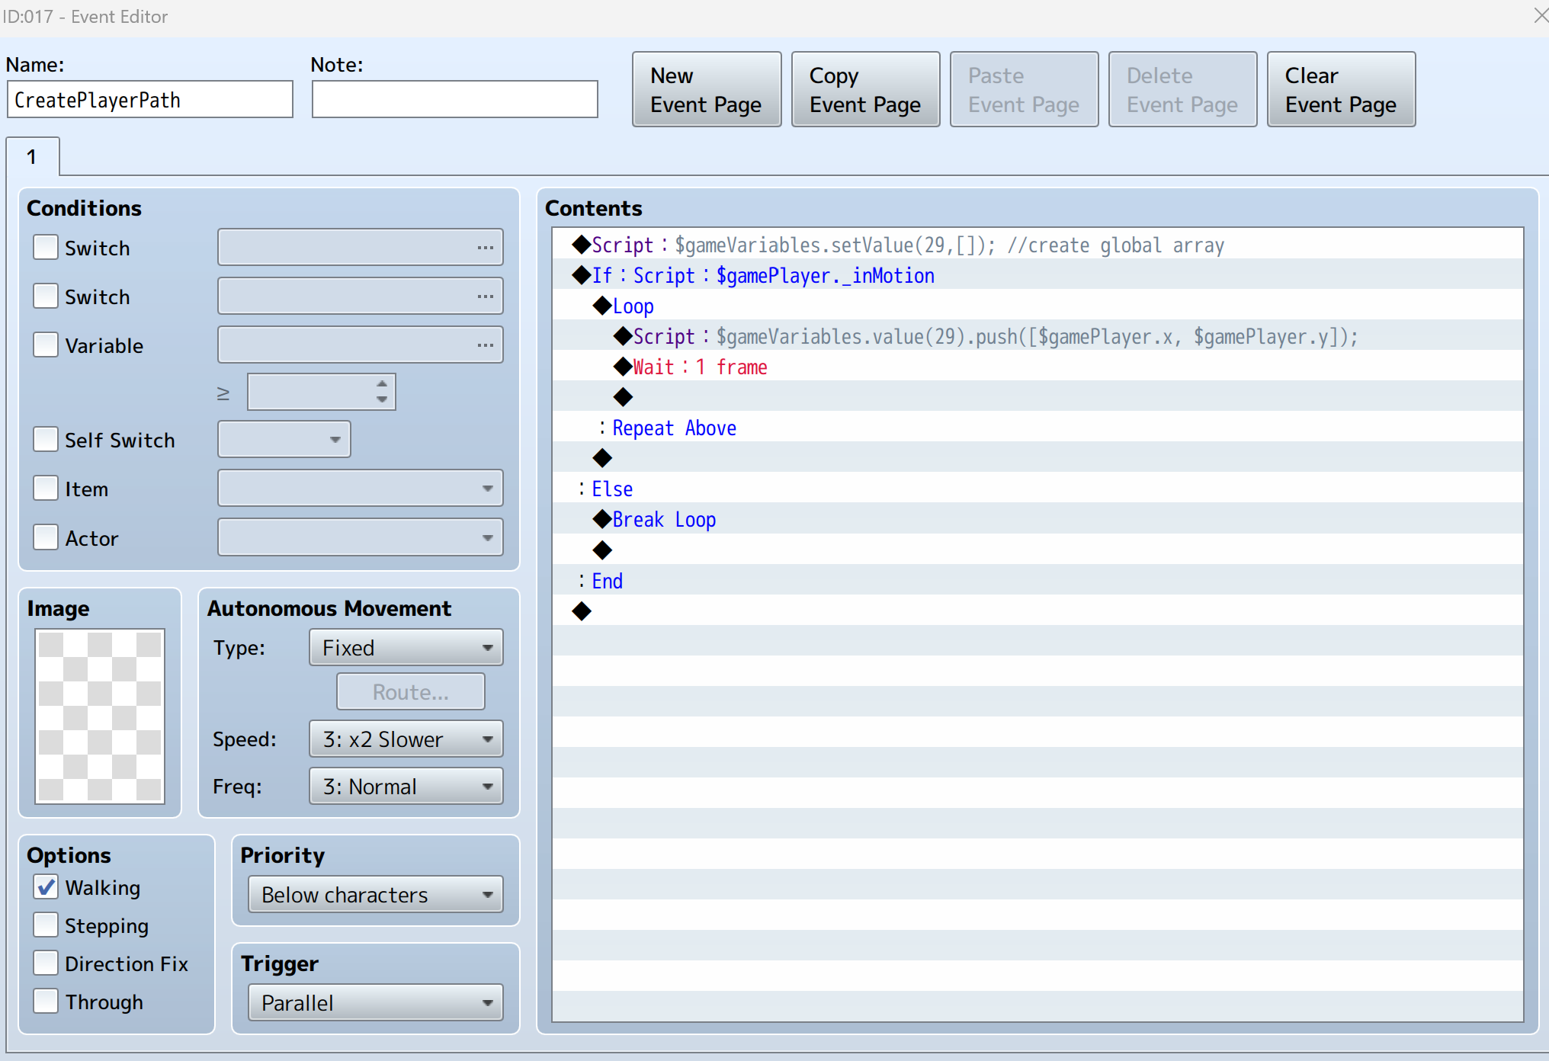Enable Variable condition checkbox
The width and height of the screenshot is (1549, 1061).
click(46, 345)
